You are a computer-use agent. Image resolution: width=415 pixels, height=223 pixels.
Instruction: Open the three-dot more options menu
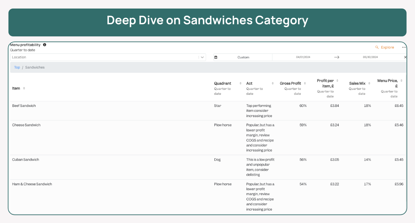coord(404,47)
